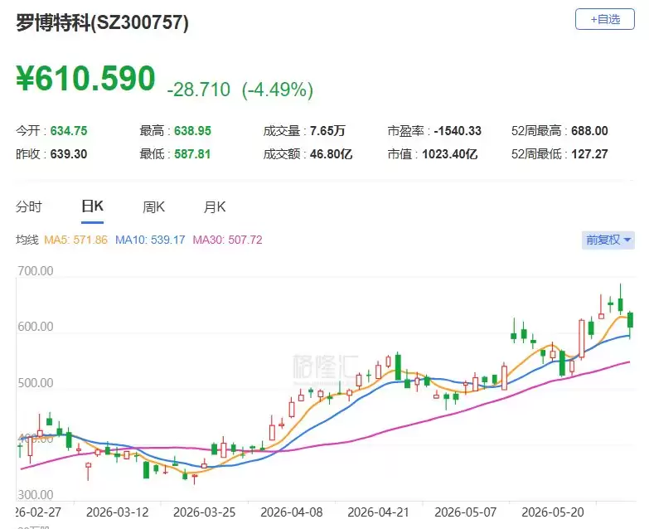Add stock to watchlist with +自选 button
This screenshot has width=649, height=529.
point(605,19)
